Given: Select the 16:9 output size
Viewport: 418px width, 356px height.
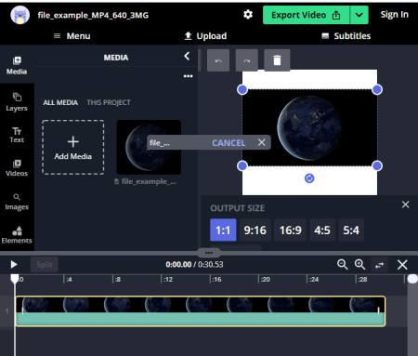Looking at the screenshot, I should pyautogui.click(x=290, y=230).
